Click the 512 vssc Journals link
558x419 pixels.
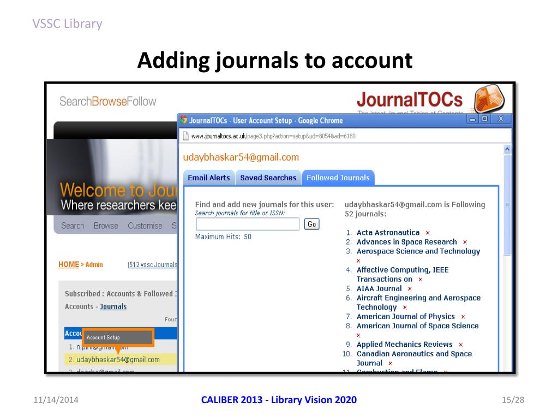coord(152,265)
